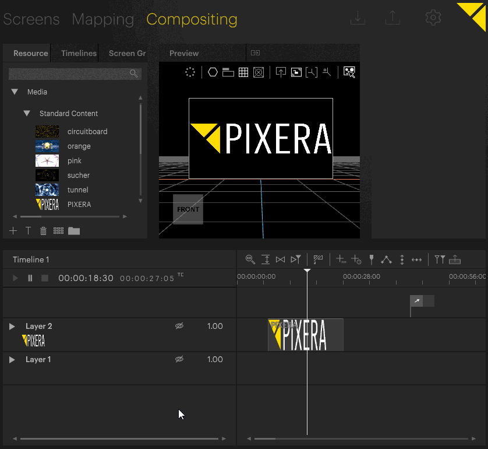Click the yellow PIXERA logo corner icon
This screenshot has height=449, width=488.
[471, 17]
